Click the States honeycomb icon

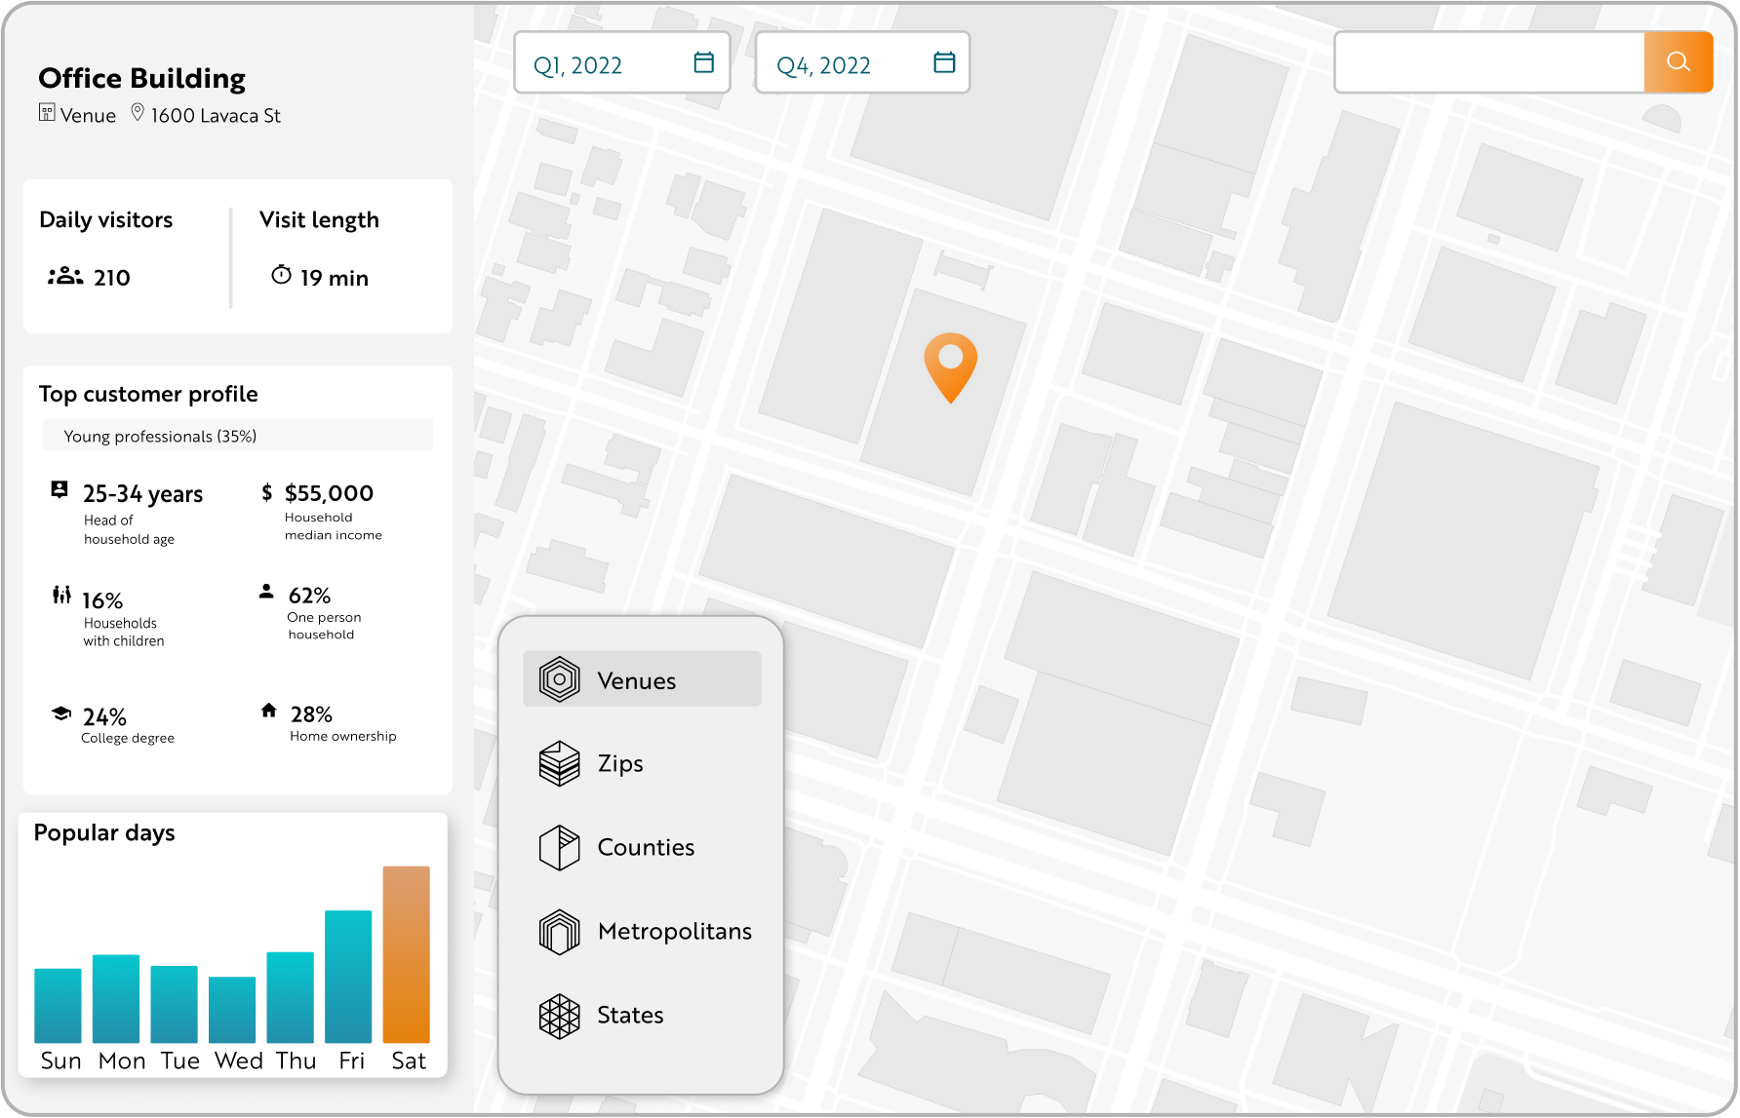click(x=560, y=1015)
